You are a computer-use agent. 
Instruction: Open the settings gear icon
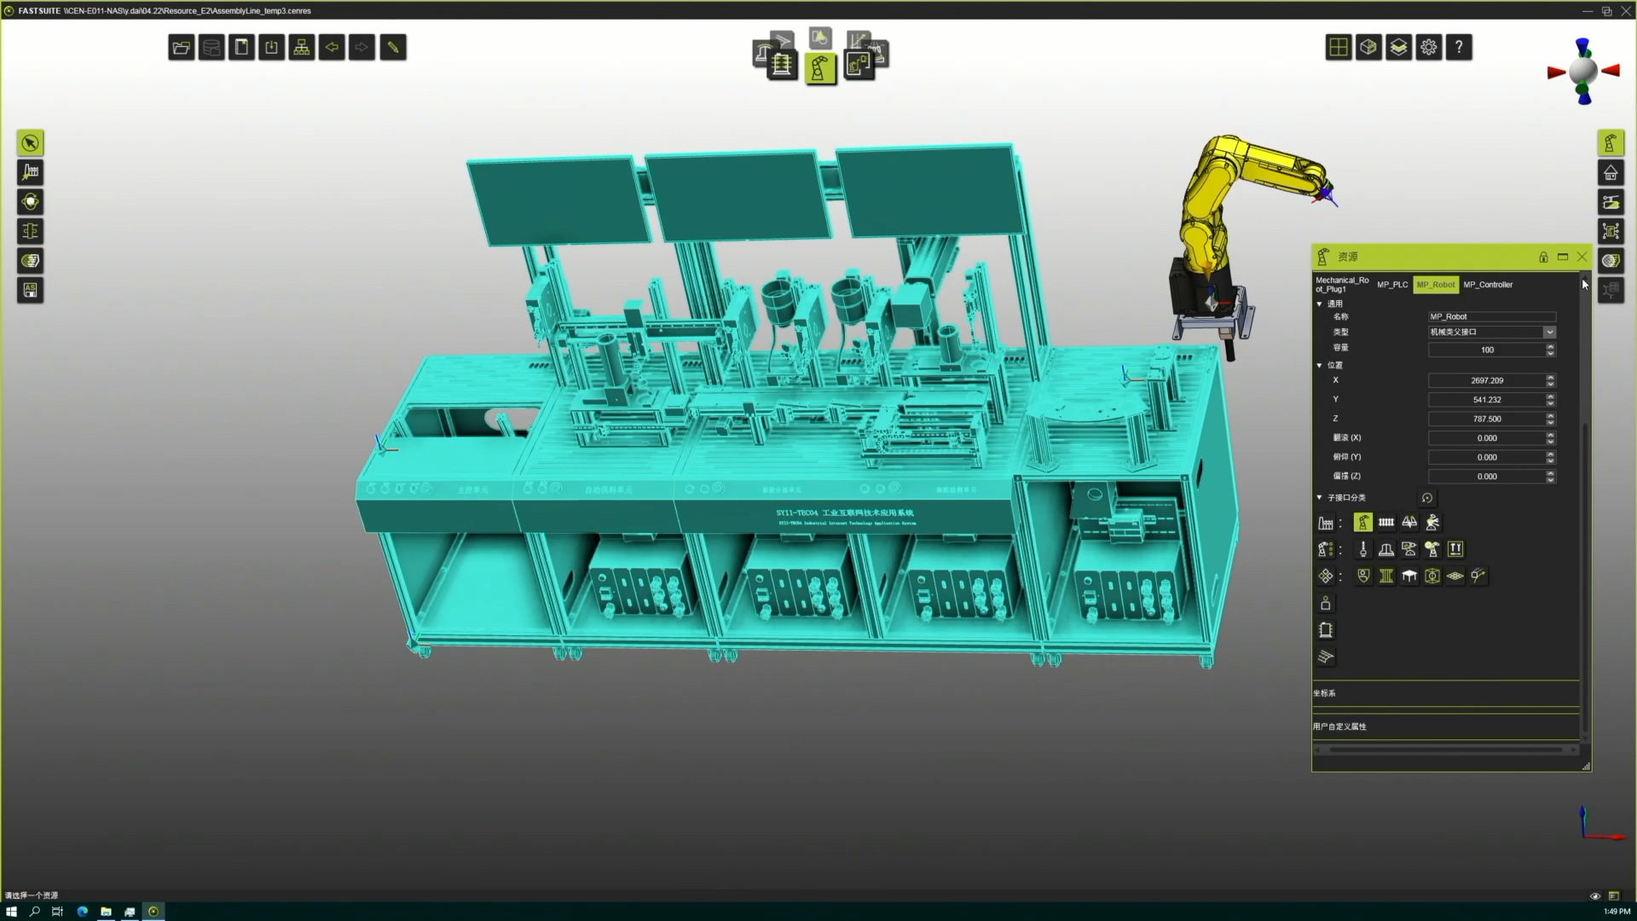pyautogui.click(x=1429, y=48)
